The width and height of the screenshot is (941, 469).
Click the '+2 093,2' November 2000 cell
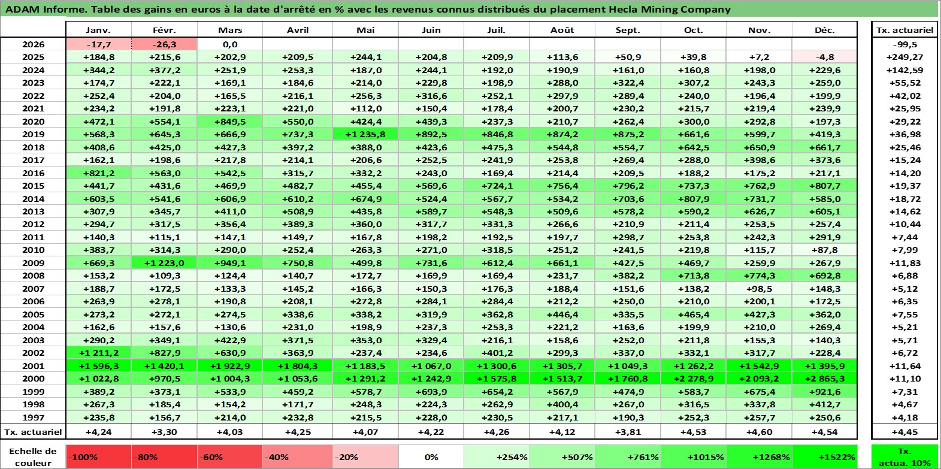click(759, 379)
